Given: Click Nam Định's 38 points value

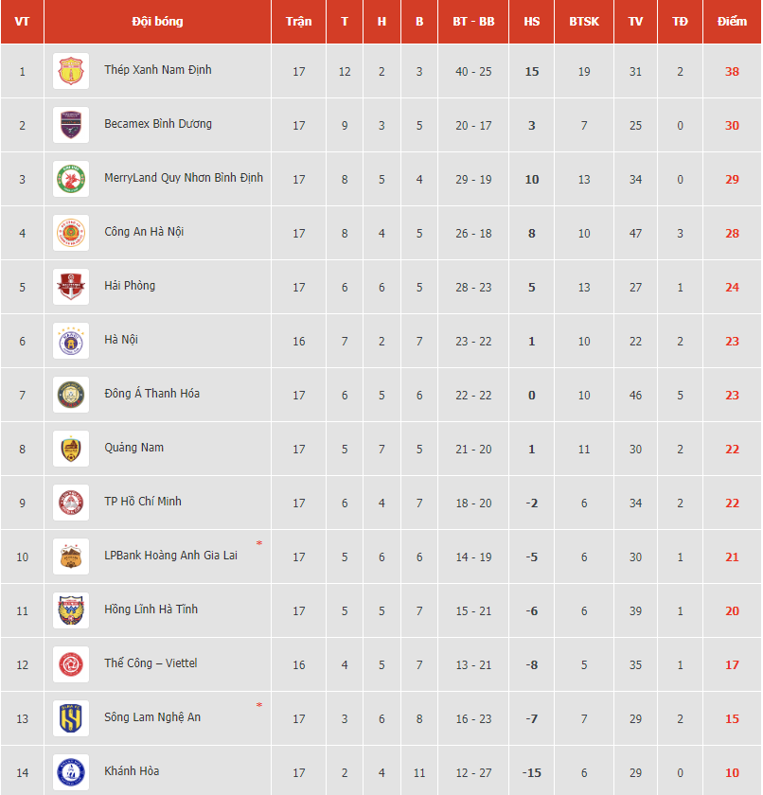Looking at the screenshot, I should [x=732, y=72].
